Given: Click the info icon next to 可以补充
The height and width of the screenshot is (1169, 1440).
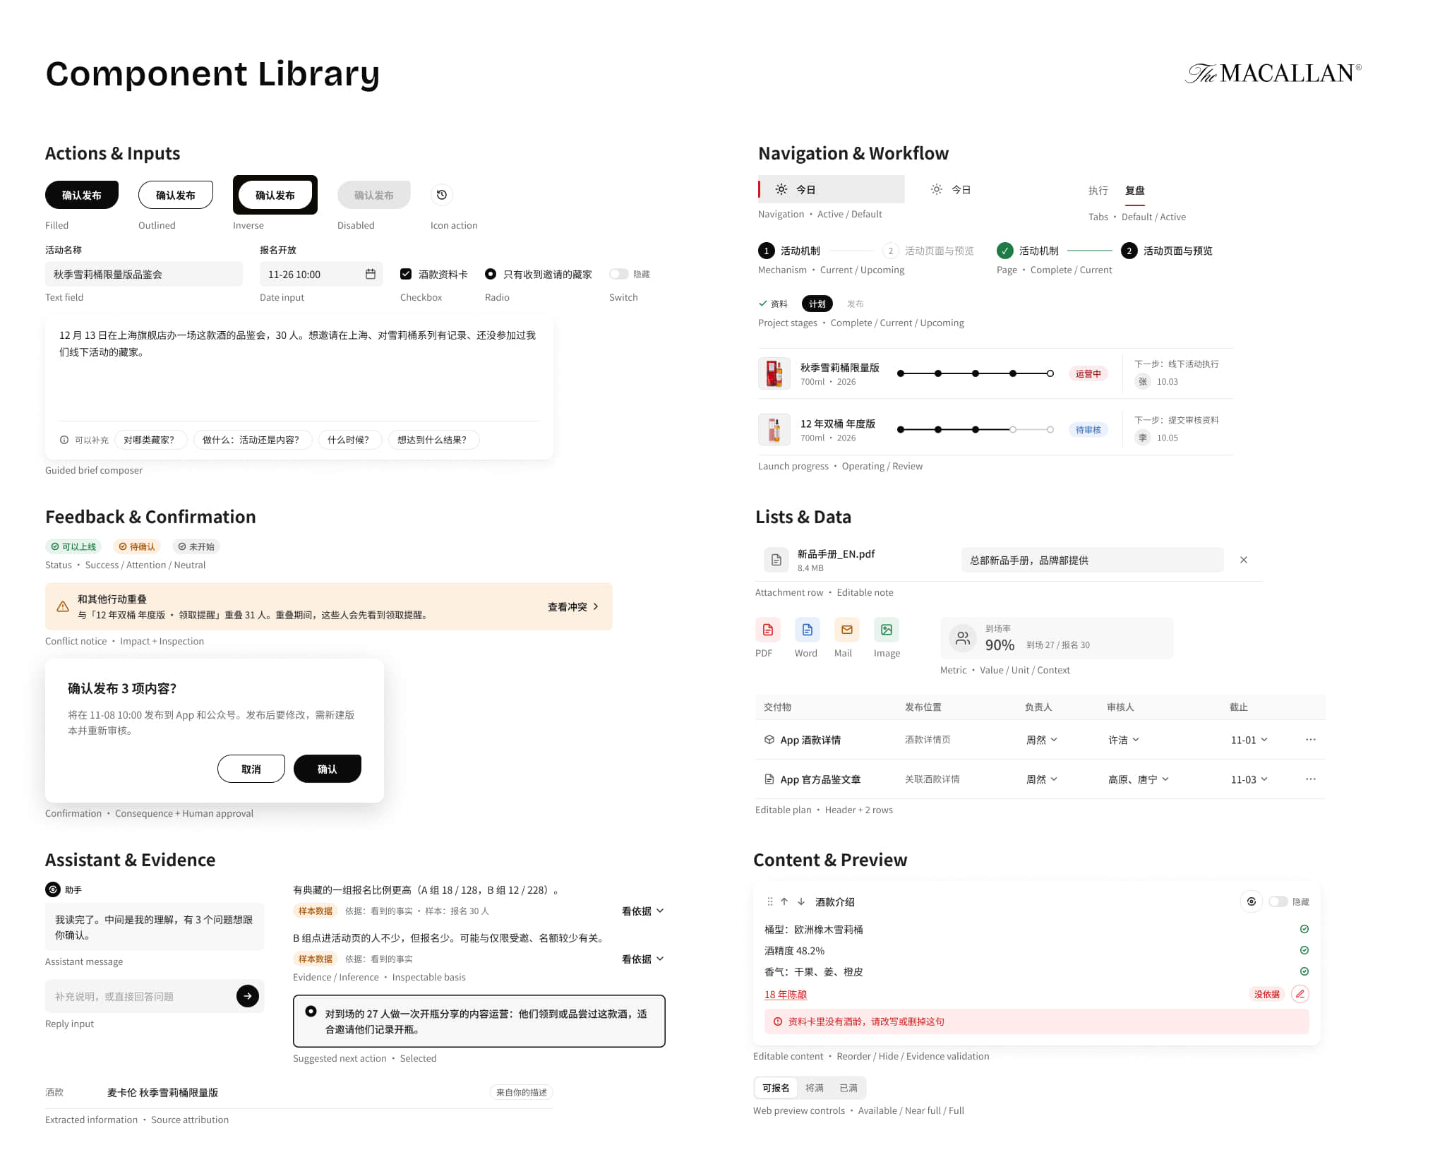Looking at the screenshot, I should tap(64, 440).
